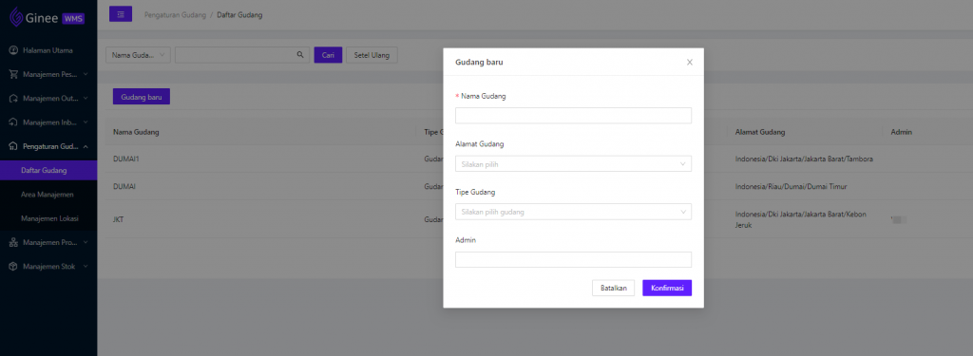The image size is (973, 356).
Task: Open the Nama Gudang filter dropdown
Action: 139,55
